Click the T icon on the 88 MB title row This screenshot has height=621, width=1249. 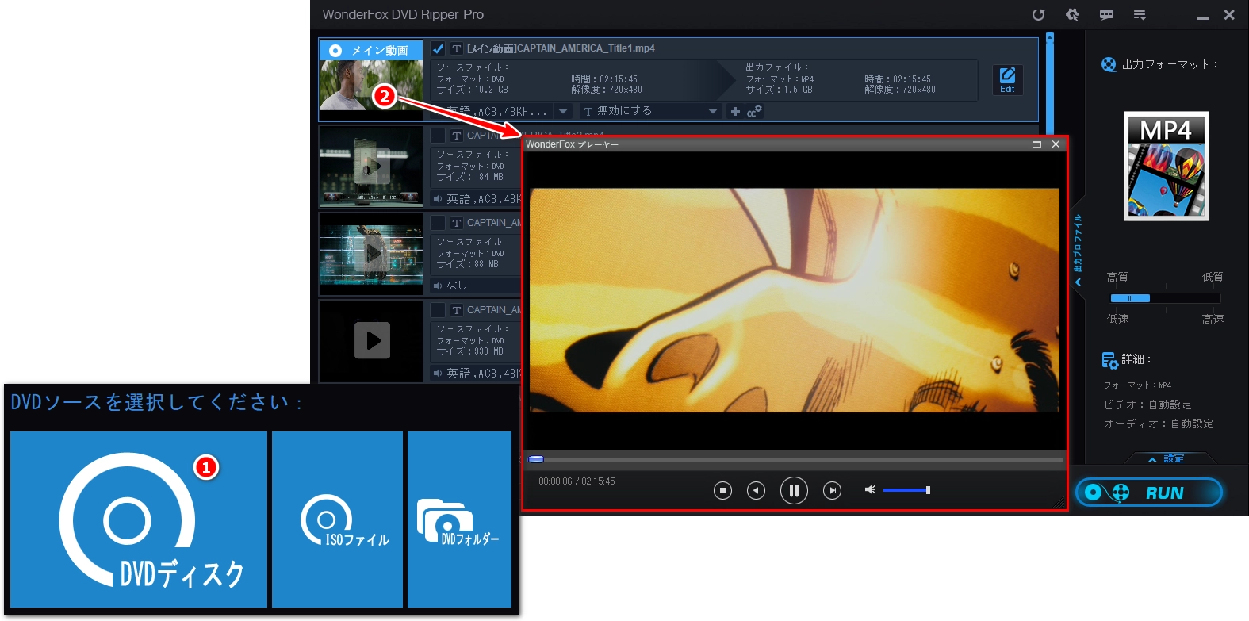[x=456, y=223]
